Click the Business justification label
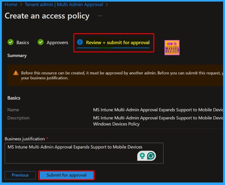225x185 pixels. point(25,139)
